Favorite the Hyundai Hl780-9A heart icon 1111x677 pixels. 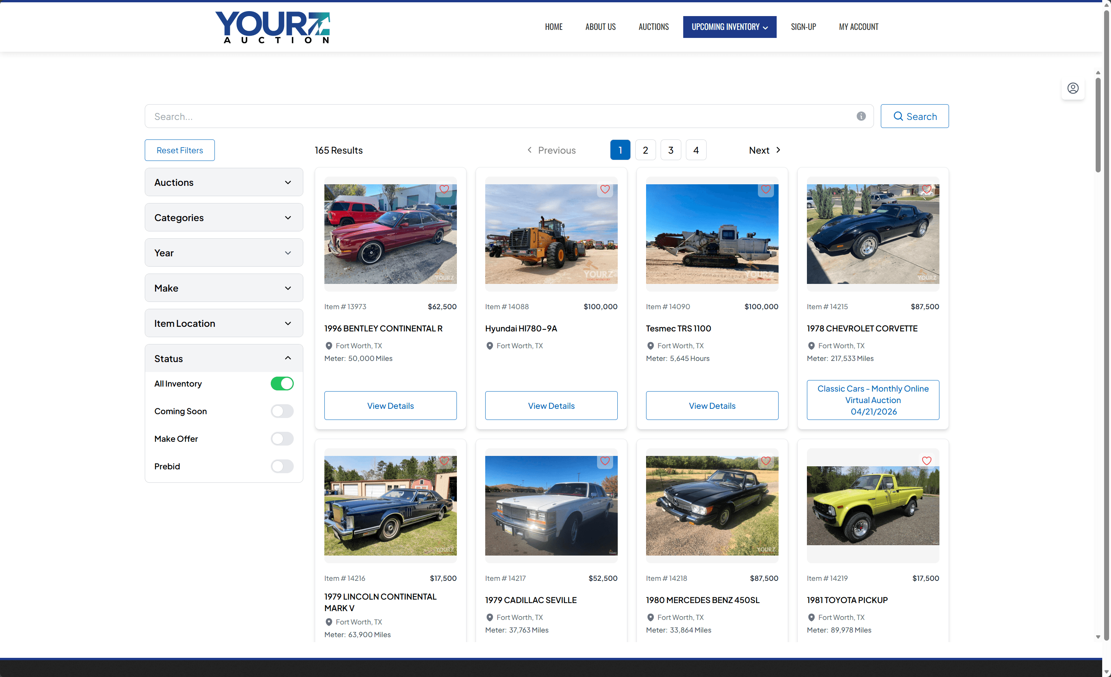pyautogui.click(x=605, y=189)
